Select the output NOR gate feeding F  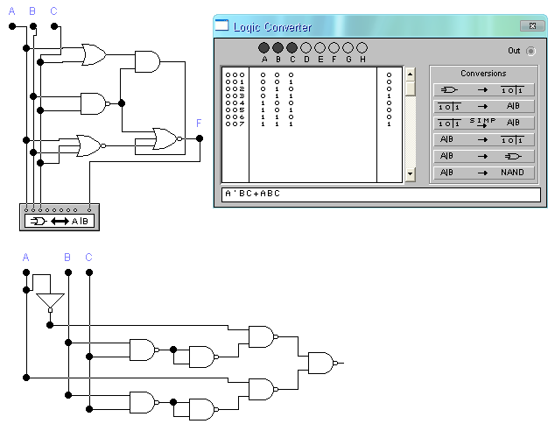pos(168,139)
